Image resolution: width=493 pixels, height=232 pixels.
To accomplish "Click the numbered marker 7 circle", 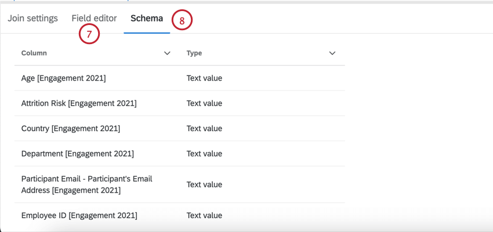I will [89, 34].
